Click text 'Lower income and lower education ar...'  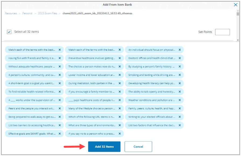tap(92, 75)
